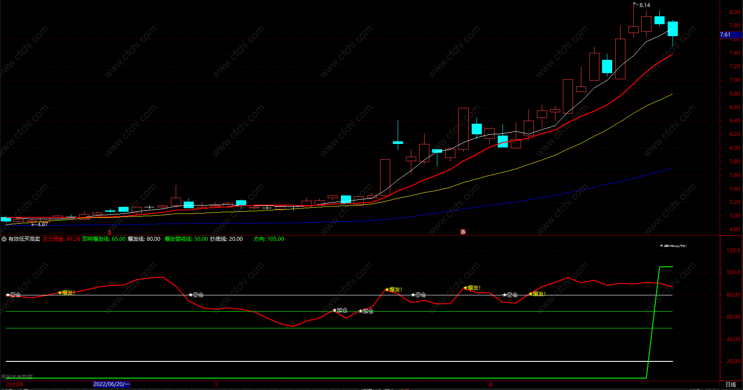
Task: Click the 爆发线: 80.00 label
Action: pos(144,239)
